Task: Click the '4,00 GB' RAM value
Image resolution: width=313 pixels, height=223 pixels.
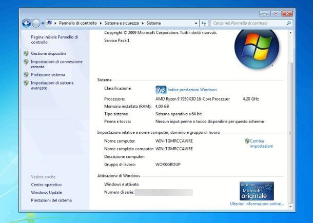Action: pyautogui.click(x=162, y=107)
